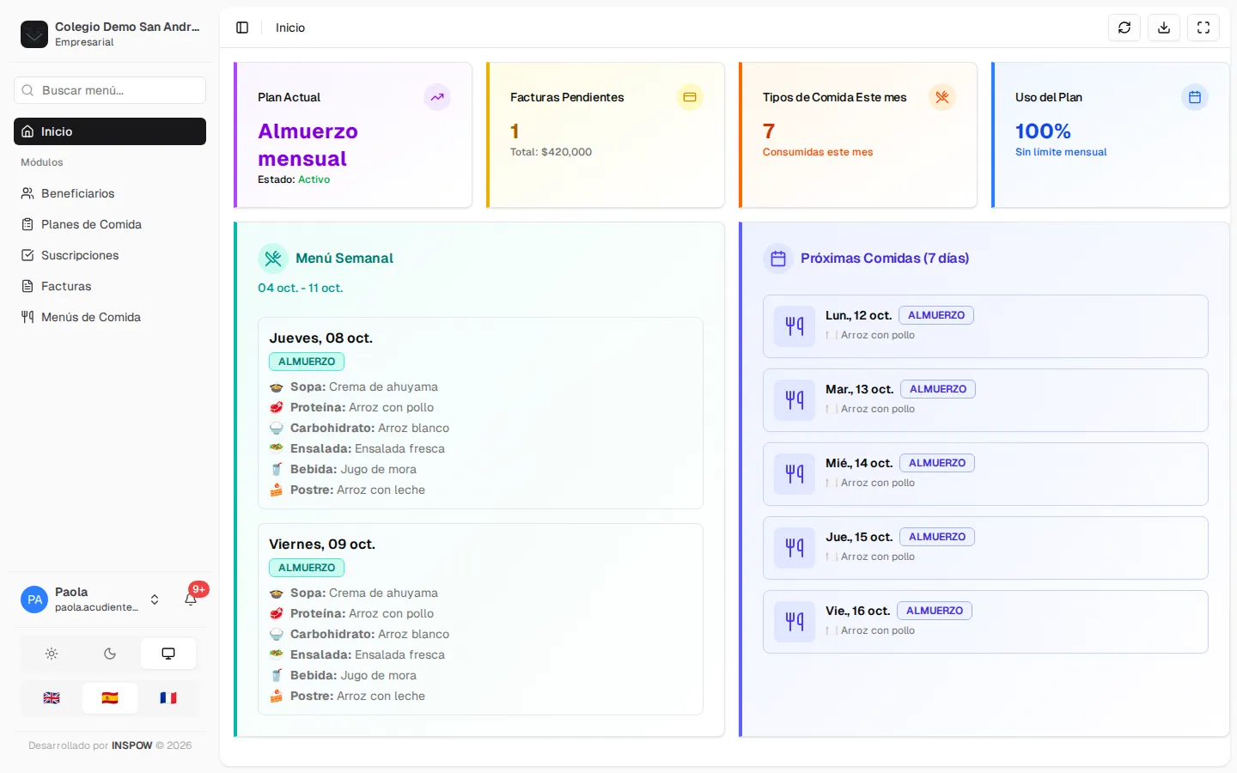Open the Colegio Demo San Andr... organization switcher
Viewport: 1237px width, 773px height.
110,34
